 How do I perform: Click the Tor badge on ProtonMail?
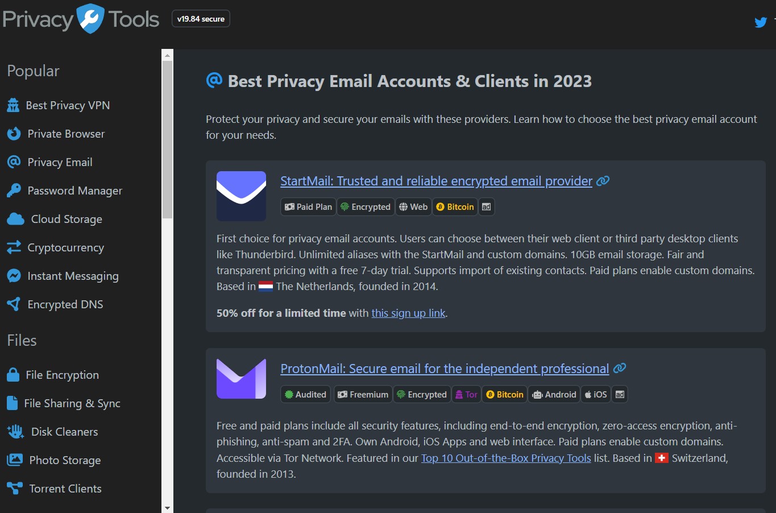(x=466, y=395)
